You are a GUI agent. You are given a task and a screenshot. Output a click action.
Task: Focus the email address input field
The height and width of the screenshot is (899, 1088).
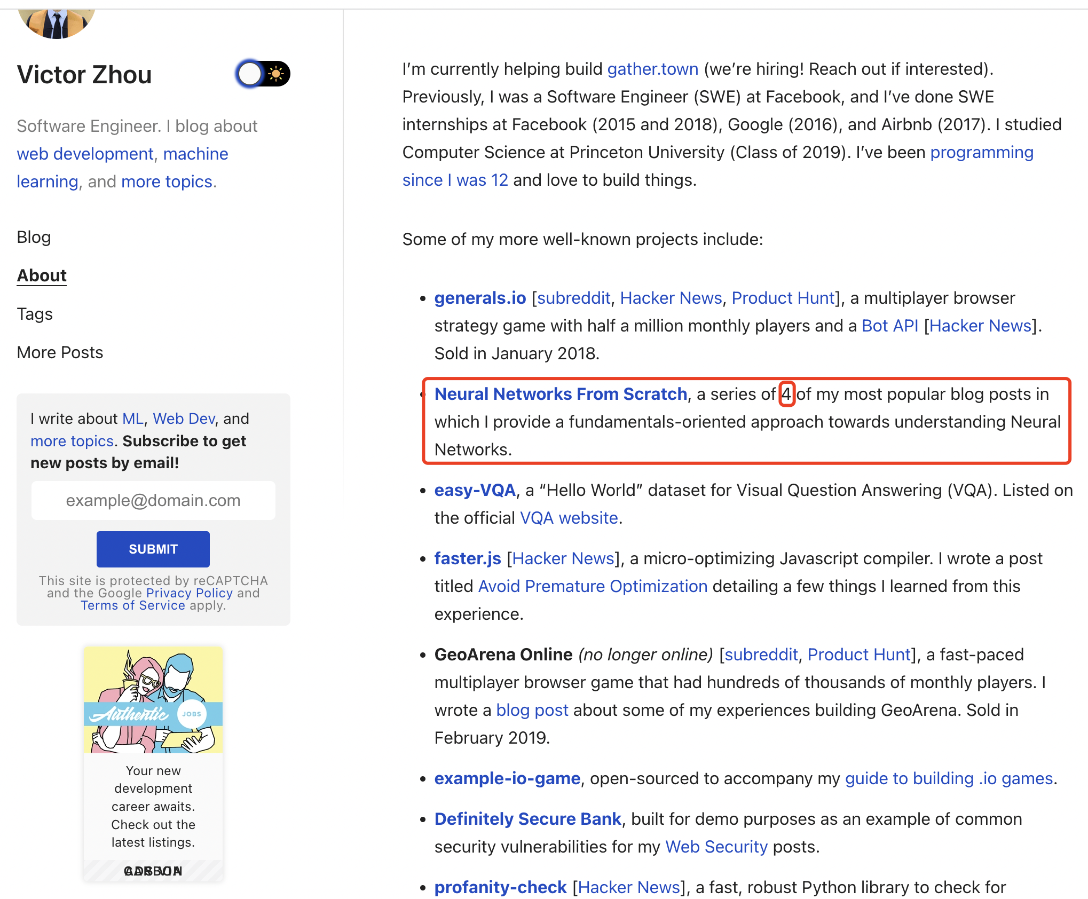point(153,500)
